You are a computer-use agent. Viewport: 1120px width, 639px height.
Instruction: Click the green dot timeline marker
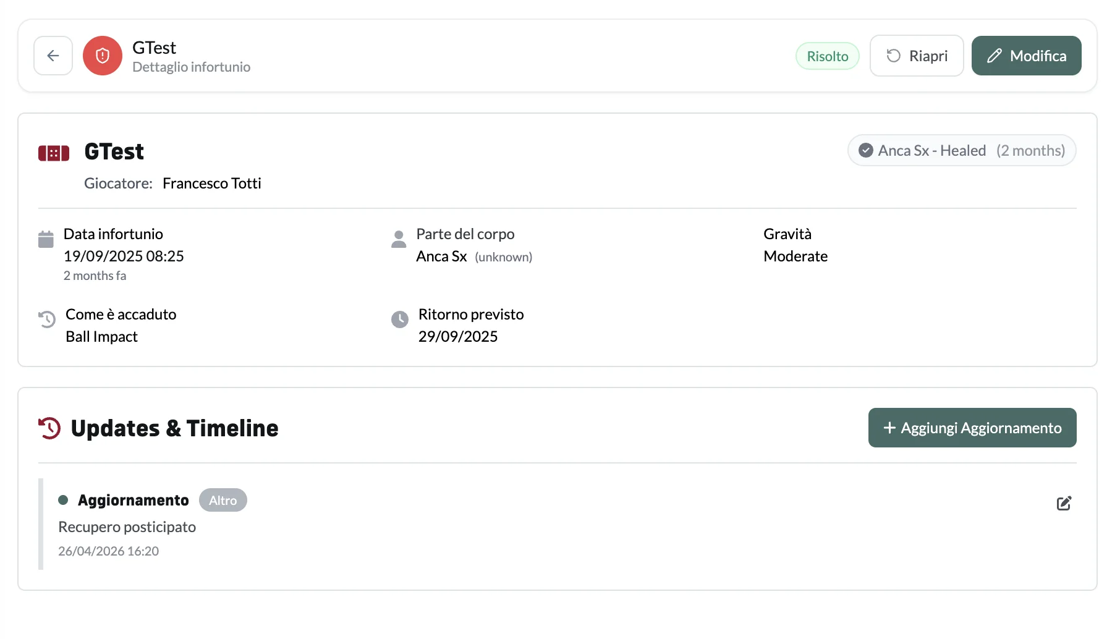(63, 500)
